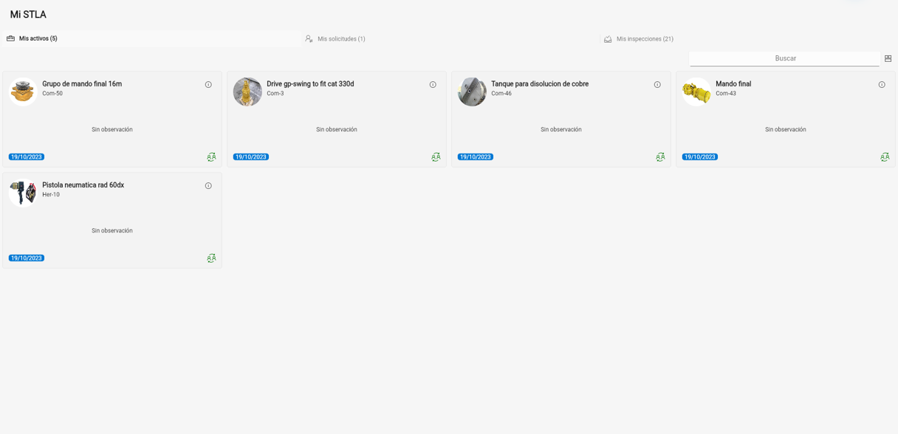Open the Mis activos (5) tab
Viewport: 898px width, 434px height.
151,38
